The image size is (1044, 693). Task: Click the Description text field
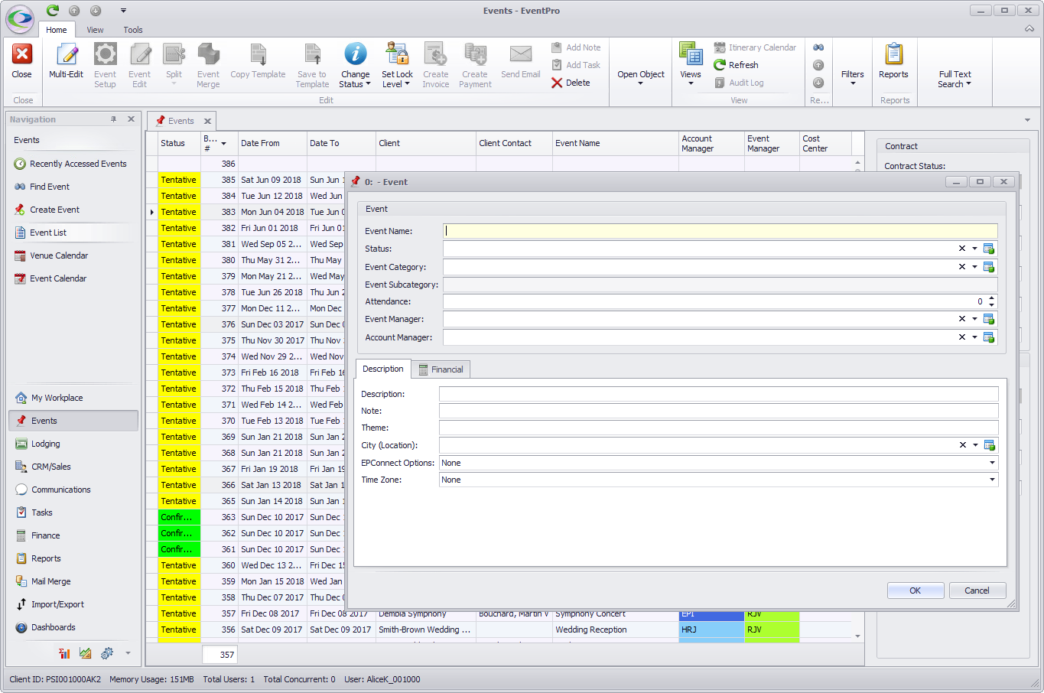coord(719,394)
